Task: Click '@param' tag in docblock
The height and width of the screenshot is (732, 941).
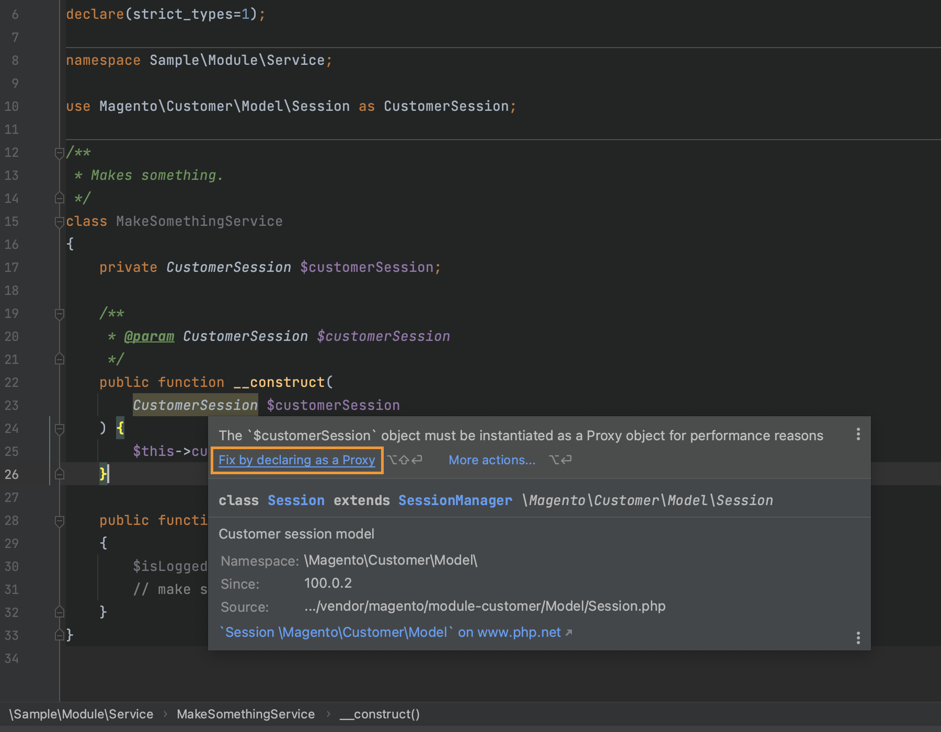Action: click(x=149, y=336)
